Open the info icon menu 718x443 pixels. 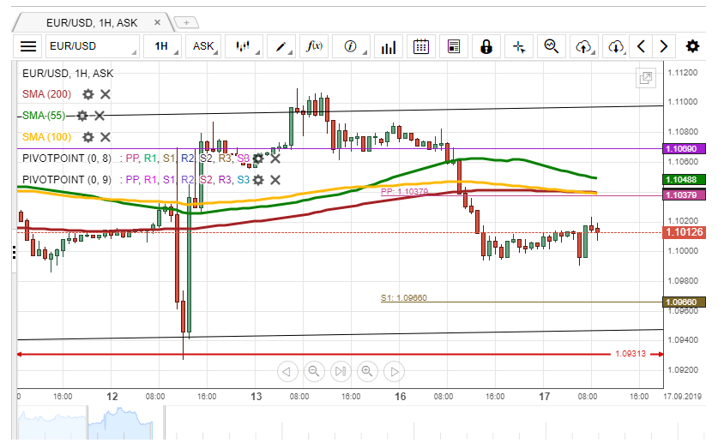click(x=351, y=46)
